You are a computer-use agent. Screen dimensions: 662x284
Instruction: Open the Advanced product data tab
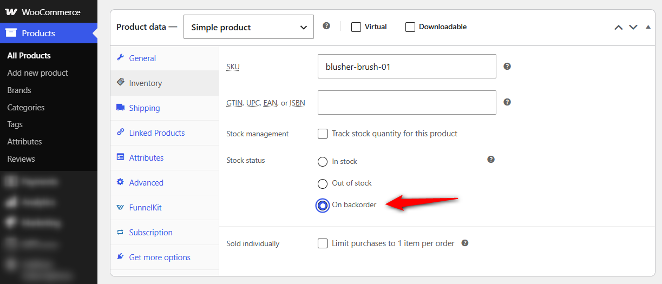point(165,183)
